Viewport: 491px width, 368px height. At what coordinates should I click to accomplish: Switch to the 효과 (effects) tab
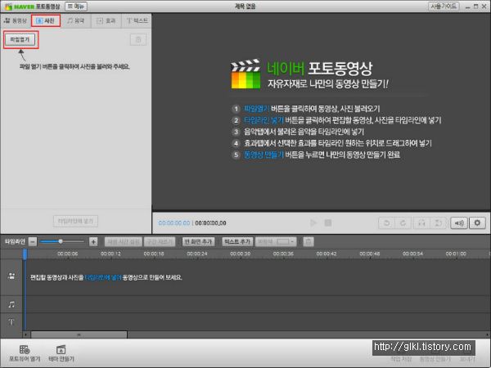(106, 21)
